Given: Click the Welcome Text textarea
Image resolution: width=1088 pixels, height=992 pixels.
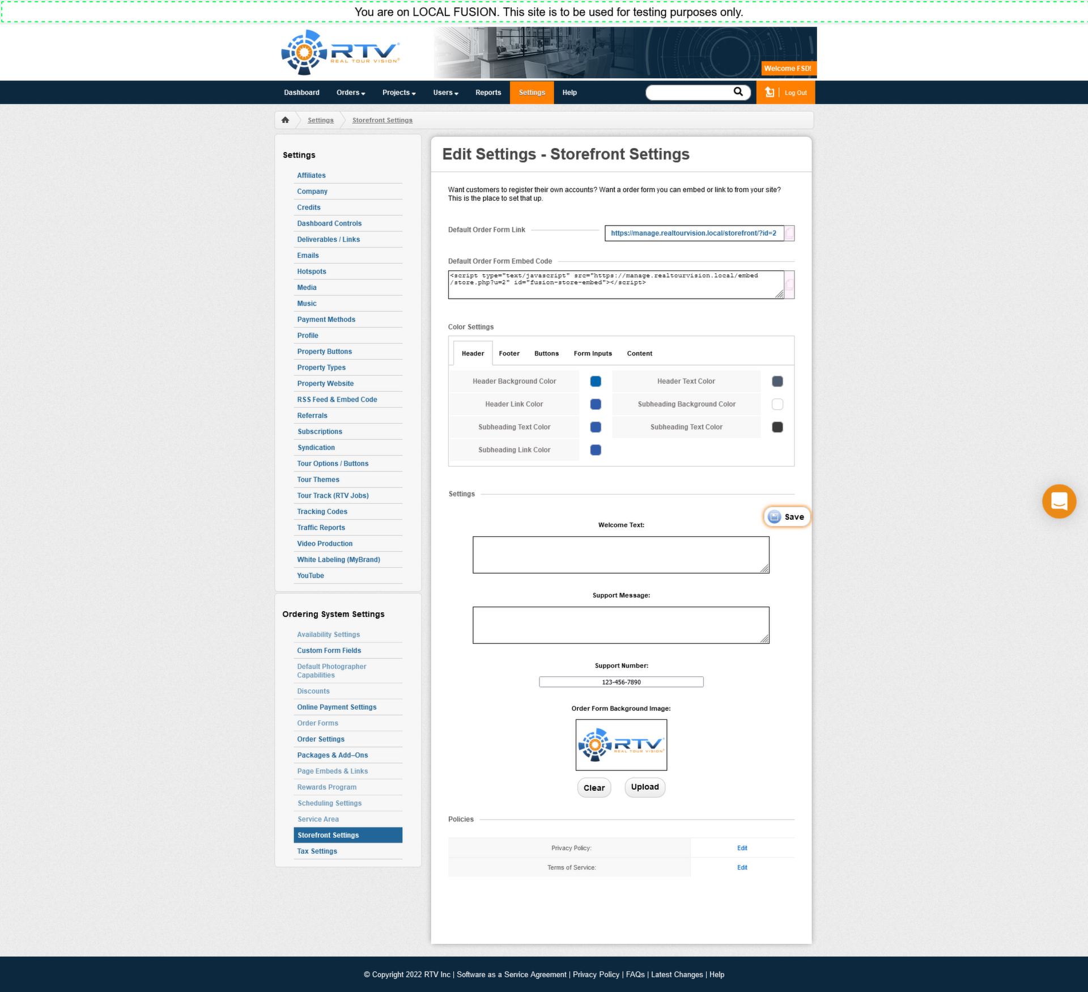Looking at the screenshot, I should pyautogui.click(x=620, y=554).
